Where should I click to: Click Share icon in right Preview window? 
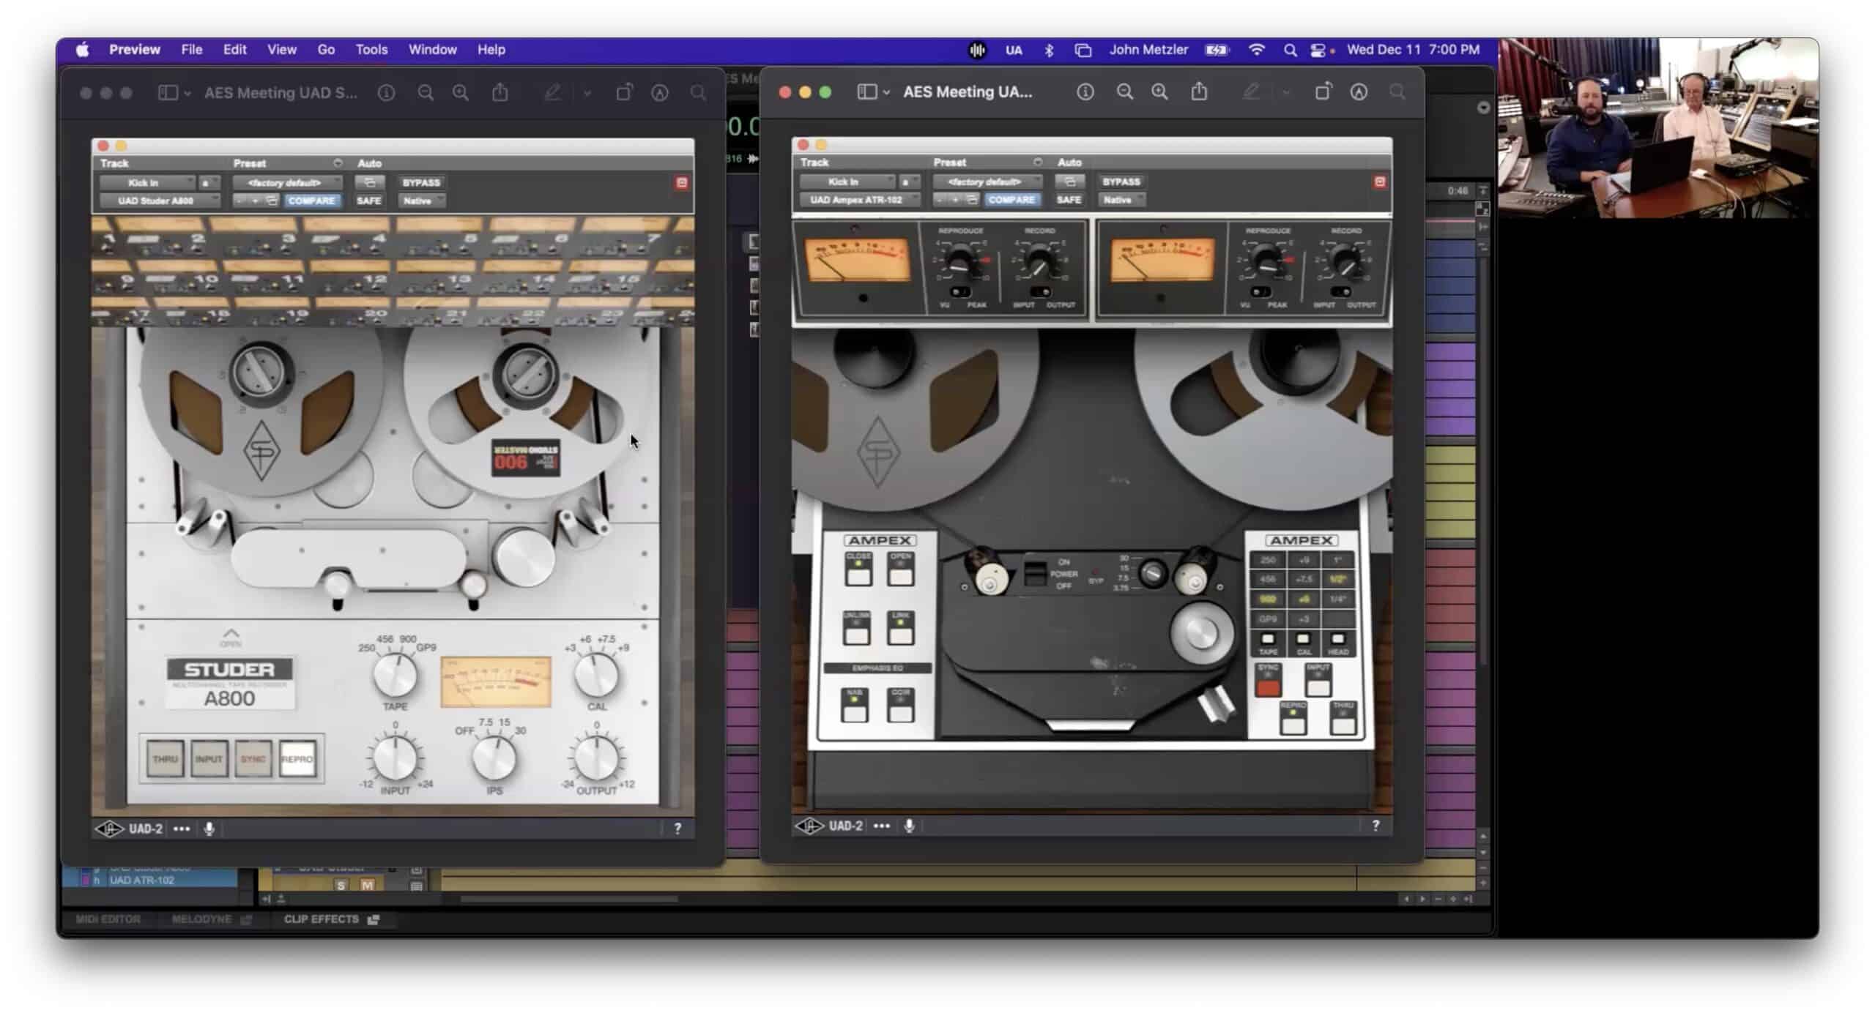[1199, 91]
